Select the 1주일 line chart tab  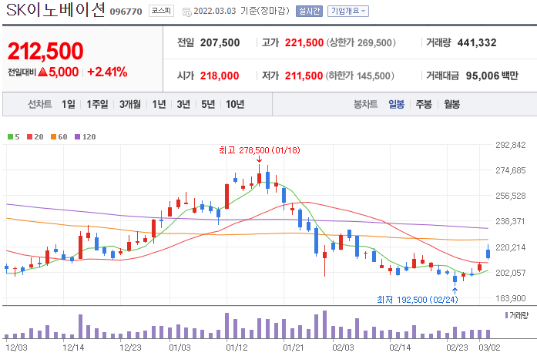click(97, 104)
